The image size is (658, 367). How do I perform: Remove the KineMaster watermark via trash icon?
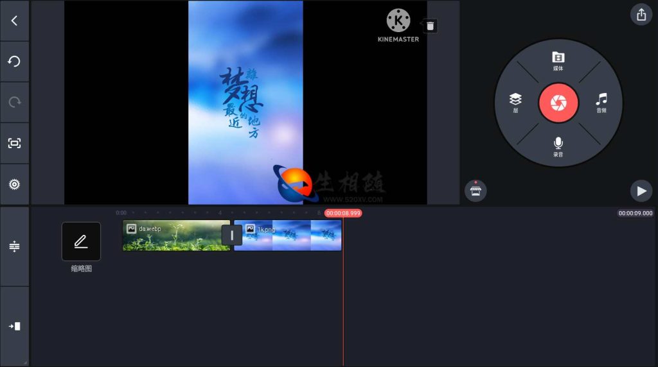430,26
